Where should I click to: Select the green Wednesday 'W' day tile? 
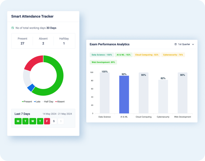[x=33, y=121]
